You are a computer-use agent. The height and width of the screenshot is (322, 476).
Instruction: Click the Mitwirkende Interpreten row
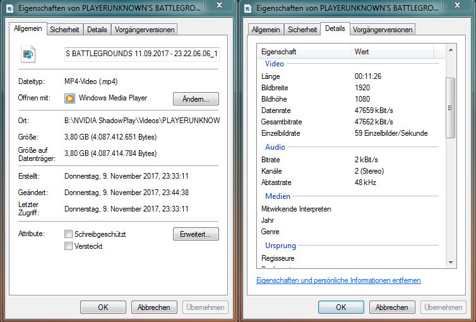(x=351, y=209)
